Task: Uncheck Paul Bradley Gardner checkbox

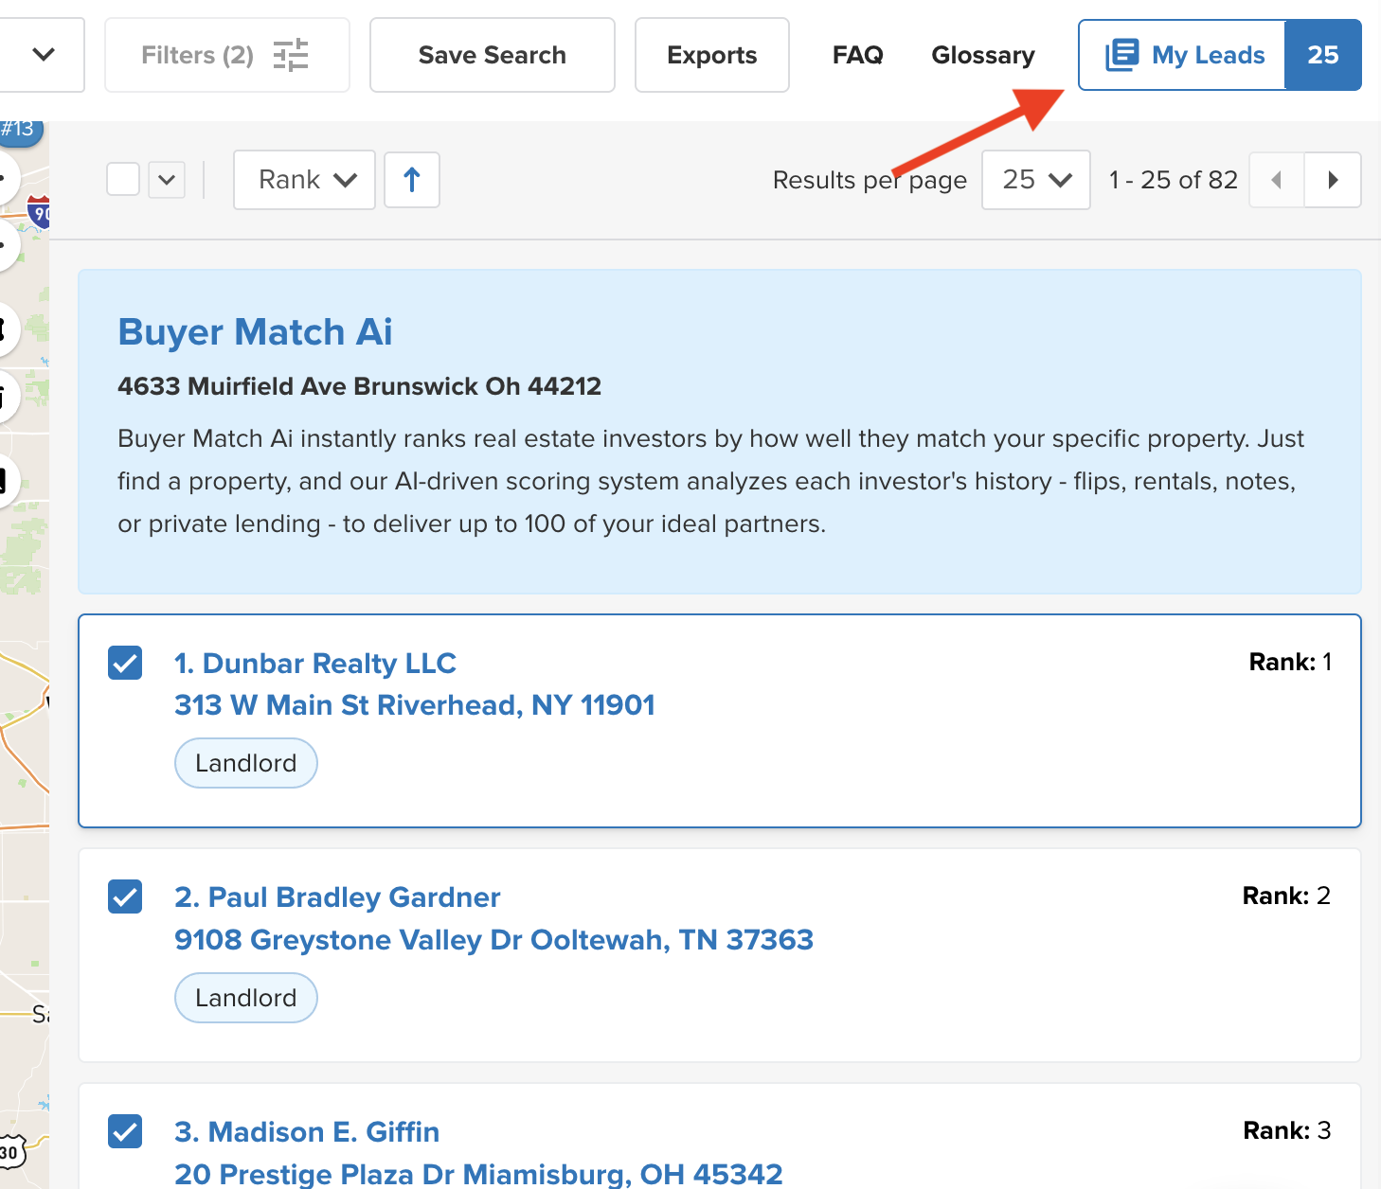Action: [x=125, y=896]
